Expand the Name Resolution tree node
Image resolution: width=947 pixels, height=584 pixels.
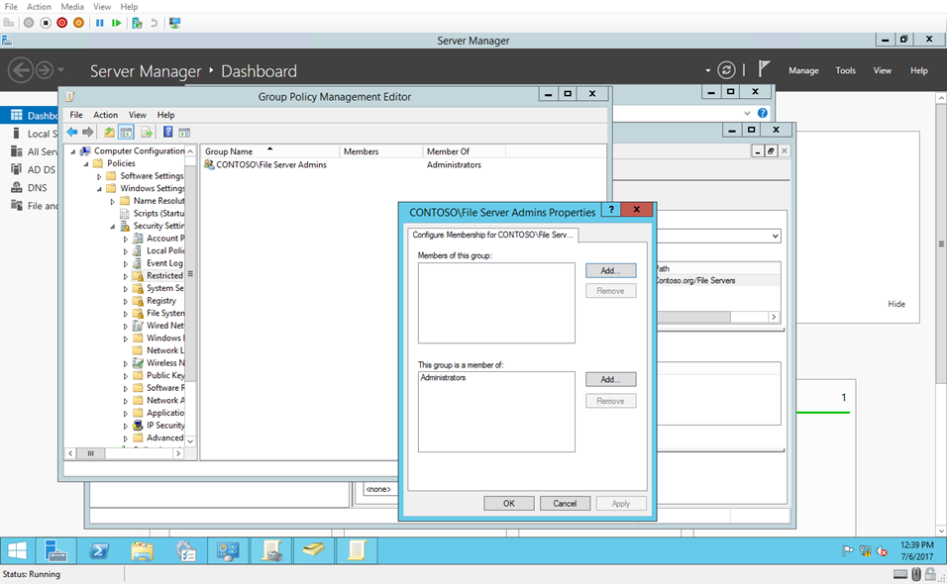[112, 202]
